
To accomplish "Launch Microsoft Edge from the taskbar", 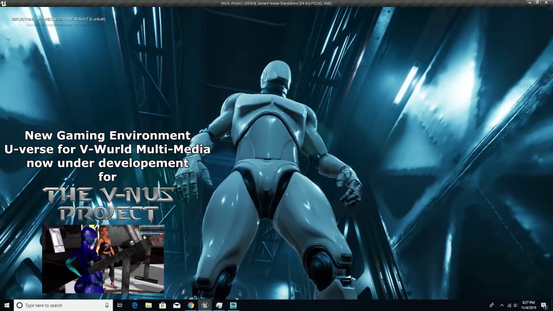I will 134,305.
